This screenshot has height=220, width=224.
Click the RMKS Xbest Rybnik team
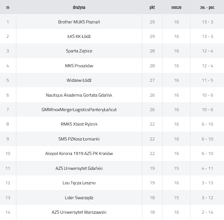(x=79, y=124)
